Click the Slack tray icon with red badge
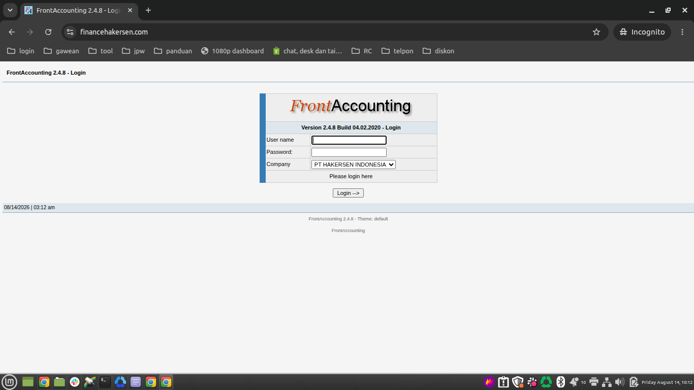The image size is (694, 390). tap(532, 382)
